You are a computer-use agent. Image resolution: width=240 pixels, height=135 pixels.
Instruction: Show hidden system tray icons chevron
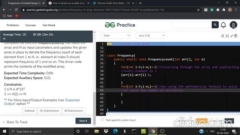pyautogui.click(x=207, y=131)
